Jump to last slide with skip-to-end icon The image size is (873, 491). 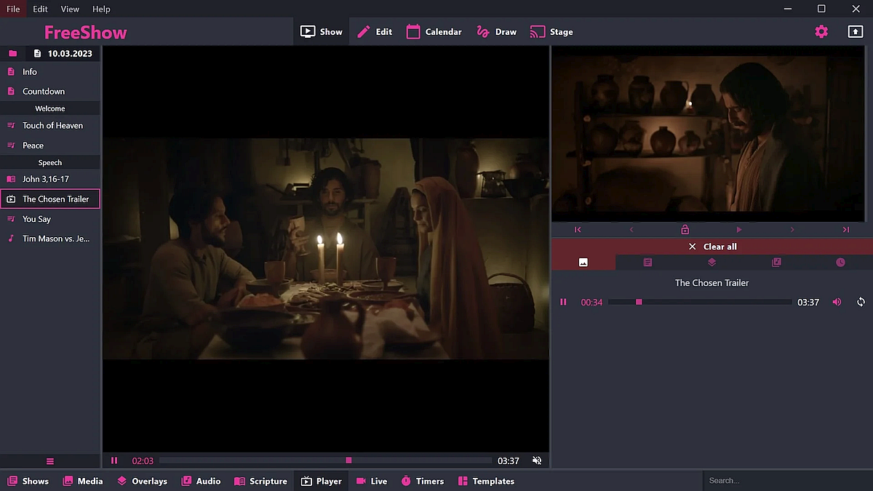845,230
